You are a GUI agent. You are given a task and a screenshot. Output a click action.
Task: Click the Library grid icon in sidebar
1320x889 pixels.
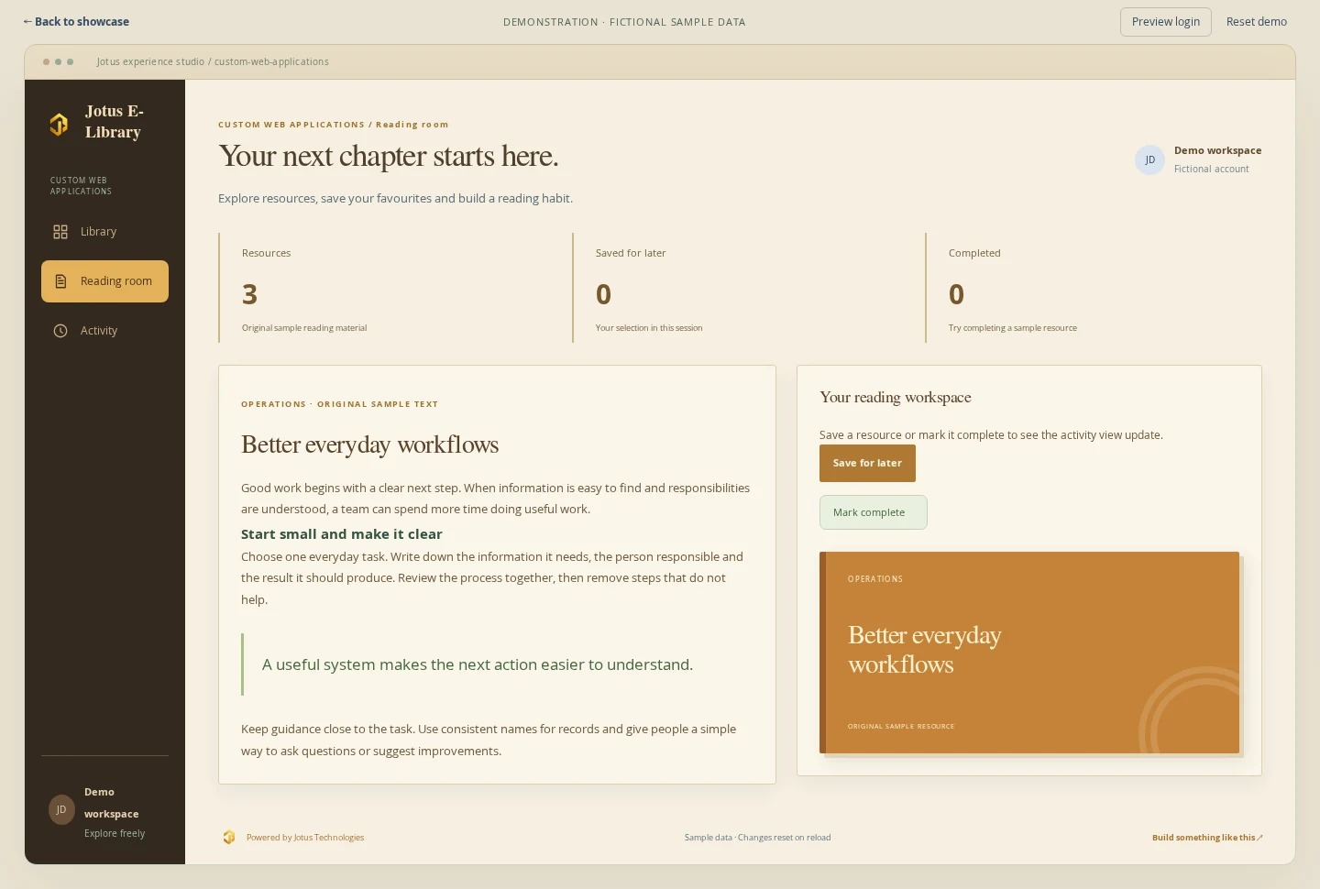pyautogui.click(x=60, y=232)
